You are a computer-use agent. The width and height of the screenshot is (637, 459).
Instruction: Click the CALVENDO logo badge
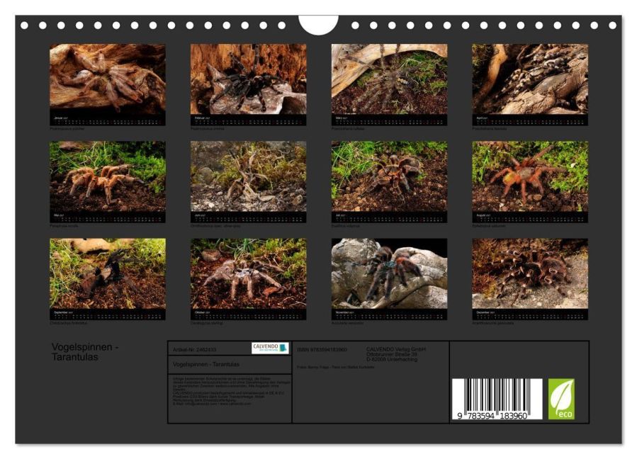(x=270, y=348)
